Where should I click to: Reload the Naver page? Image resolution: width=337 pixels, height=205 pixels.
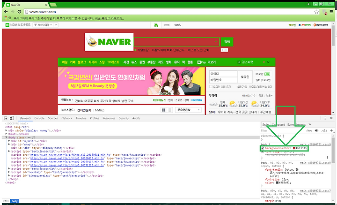coord(19,12)
